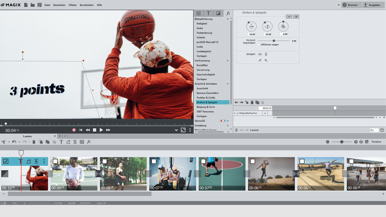
Task: Toggle the checkbox on the first timeline clip
Action: [5, 161]
